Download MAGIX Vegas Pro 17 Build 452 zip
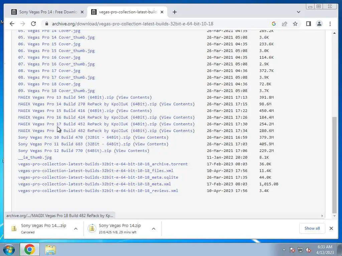 pos(87,124)
